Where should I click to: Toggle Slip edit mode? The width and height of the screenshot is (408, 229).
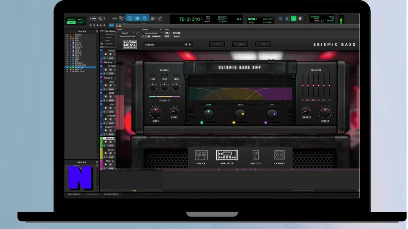coord(71,22)
